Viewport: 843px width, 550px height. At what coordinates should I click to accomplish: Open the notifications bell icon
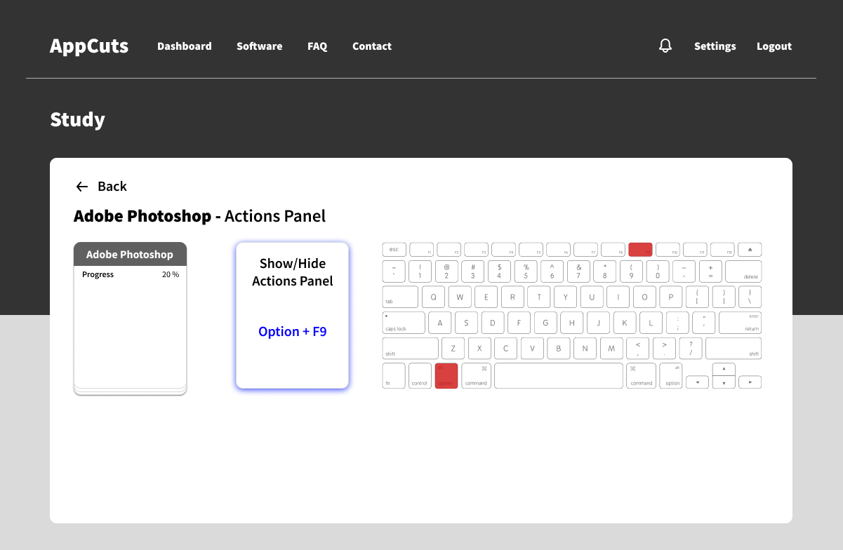(665, 46)
